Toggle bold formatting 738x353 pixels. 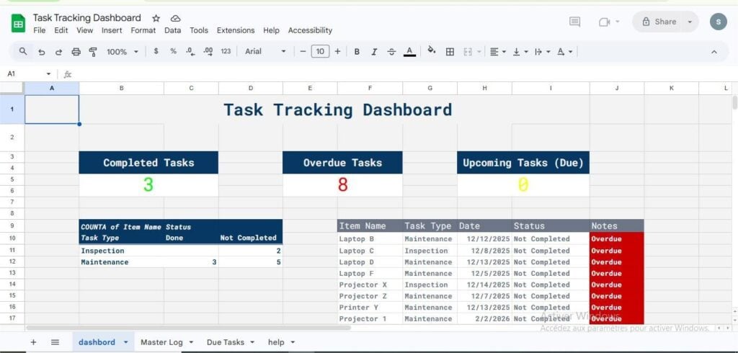pos(357,52)
